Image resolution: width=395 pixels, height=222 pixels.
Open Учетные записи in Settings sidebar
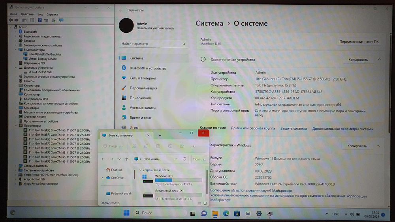point(154,108)
